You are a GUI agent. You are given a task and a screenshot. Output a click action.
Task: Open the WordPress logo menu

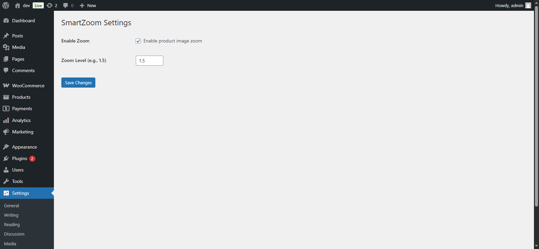click(6, 5)
